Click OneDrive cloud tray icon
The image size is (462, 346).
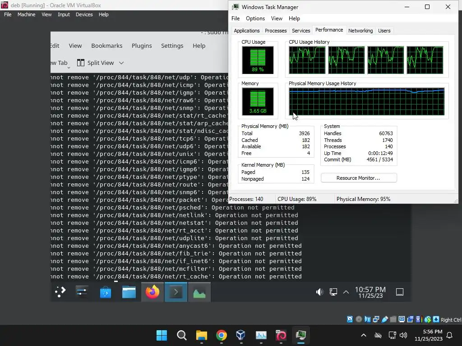tap(378, 335)
